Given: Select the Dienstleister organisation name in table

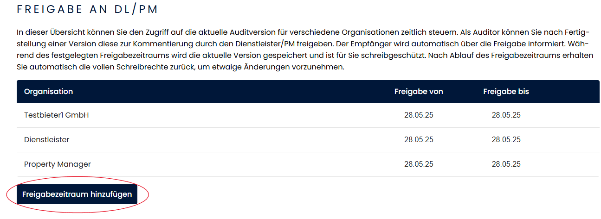Looking at the screenshot, I should tap(46, 140).
